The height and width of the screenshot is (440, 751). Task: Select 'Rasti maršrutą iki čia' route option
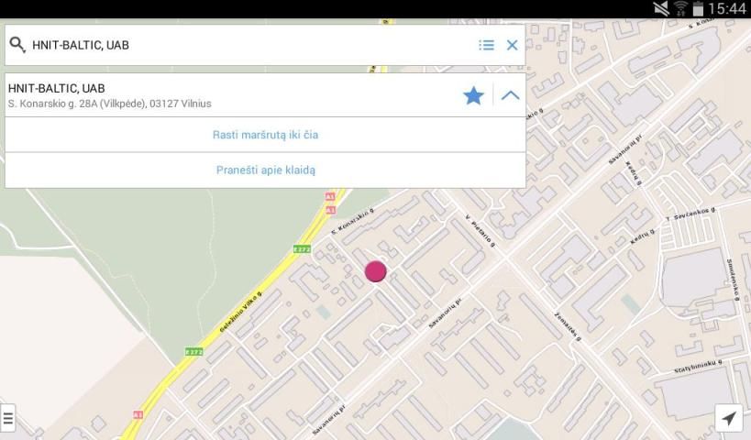(265, 135)
